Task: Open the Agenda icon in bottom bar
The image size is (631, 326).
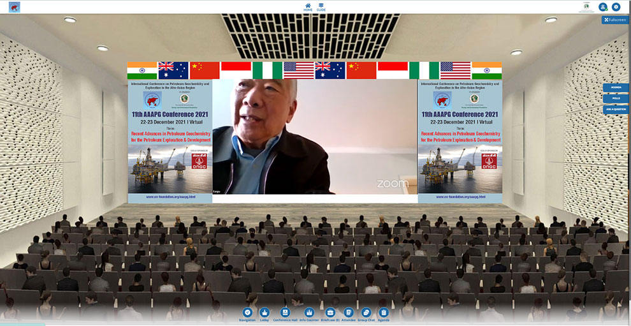Action: (384, 315)
